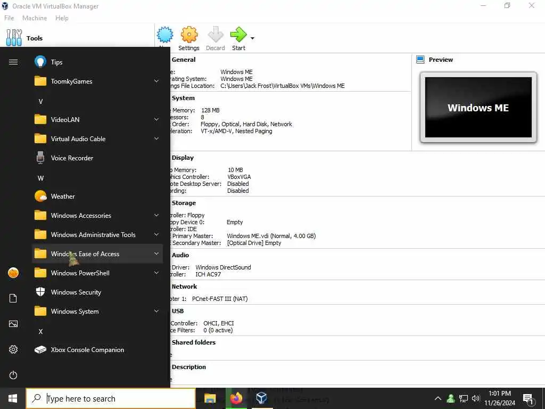Expand the Windows Accessories chevron
The width and height of the screenshot is (545, 409).
click(156, 215)
